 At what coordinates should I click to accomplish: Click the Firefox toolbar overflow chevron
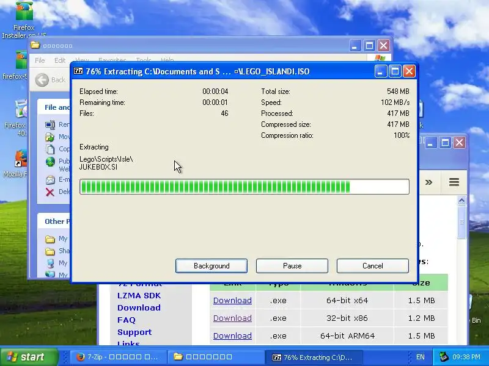pyautogui.click(x=429, y=182)
